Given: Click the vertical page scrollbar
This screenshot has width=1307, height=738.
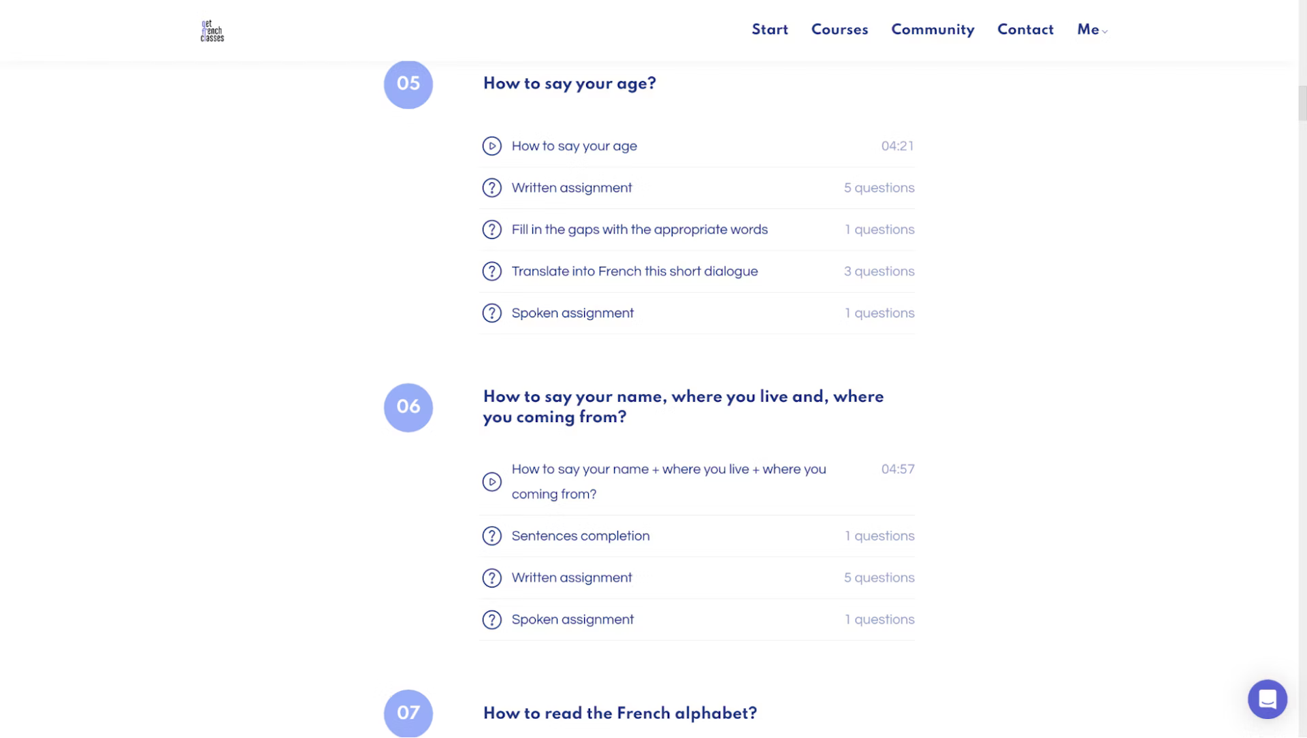Looking at the screenshot, I should [1302, 102].
